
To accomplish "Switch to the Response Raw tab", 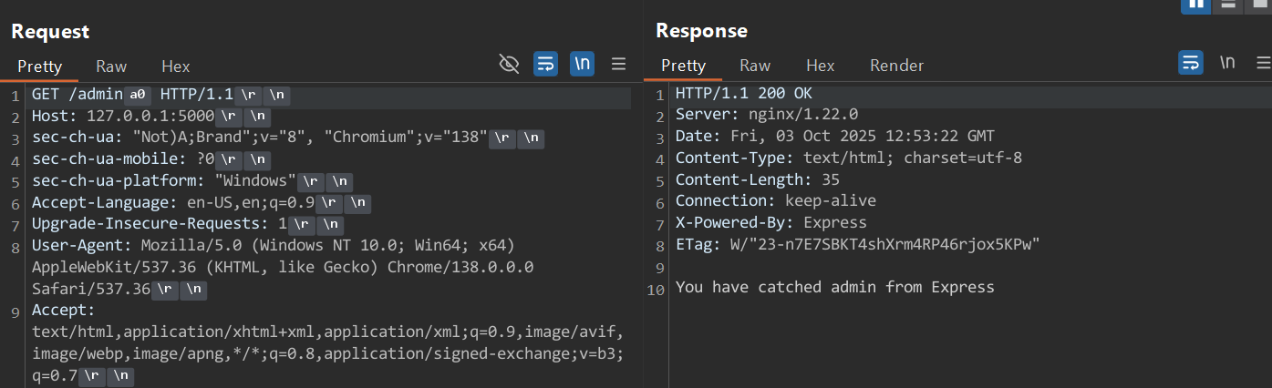I will (755, 66).
